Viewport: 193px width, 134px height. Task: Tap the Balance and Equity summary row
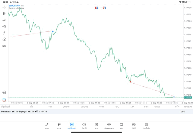point(24,112)
